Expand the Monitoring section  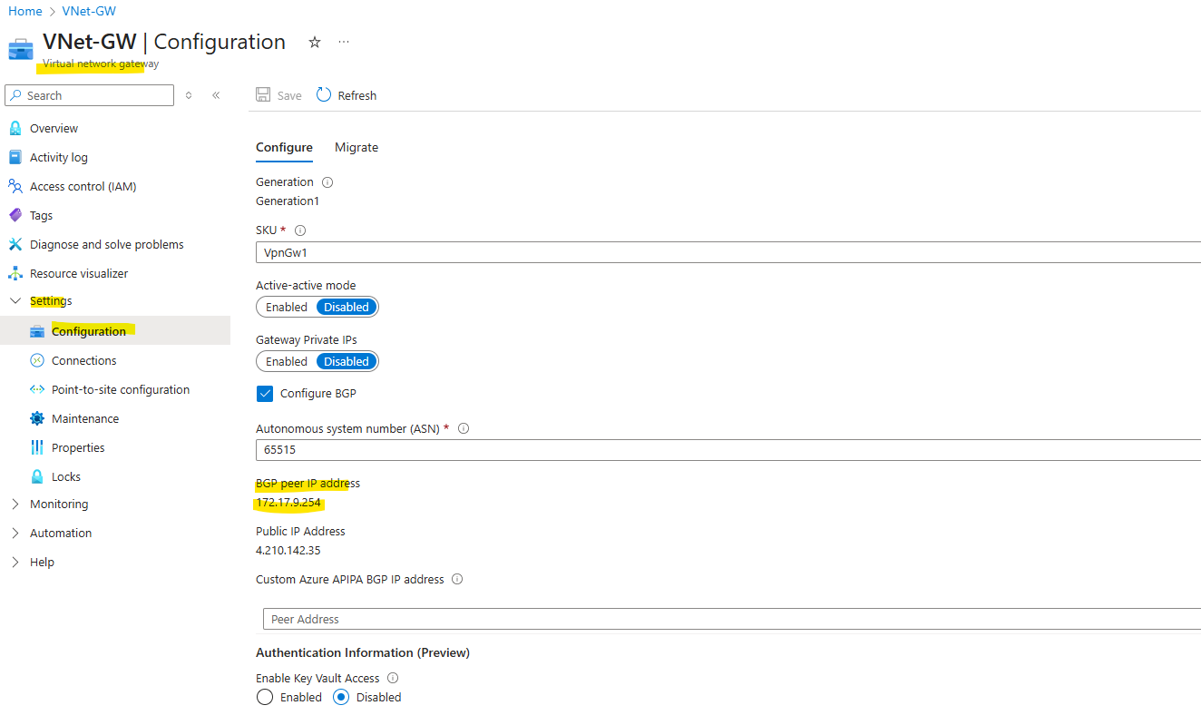15,505
